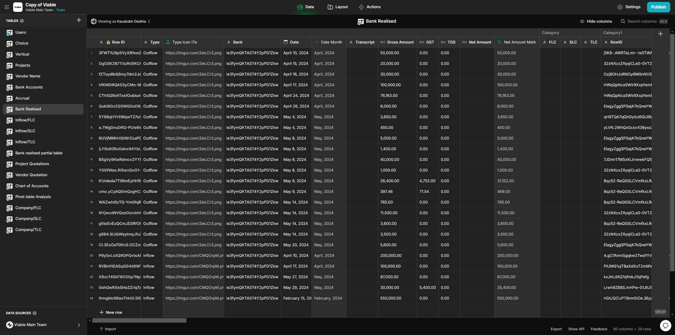The height and width of the screenshot is (335, 675).
Task: Open the Company/SLC table
Action: click(x=43, y=219)
